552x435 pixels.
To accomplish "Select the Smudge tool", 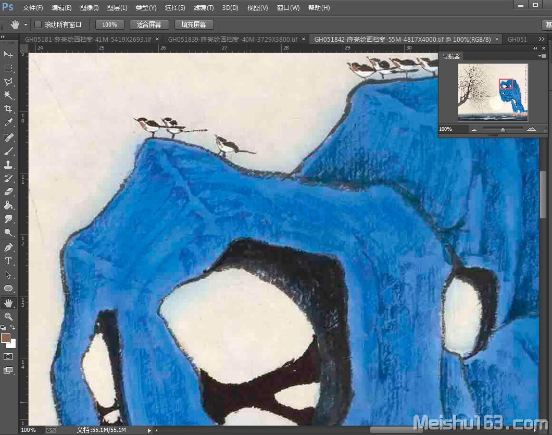I will click(x=8, y=219).
